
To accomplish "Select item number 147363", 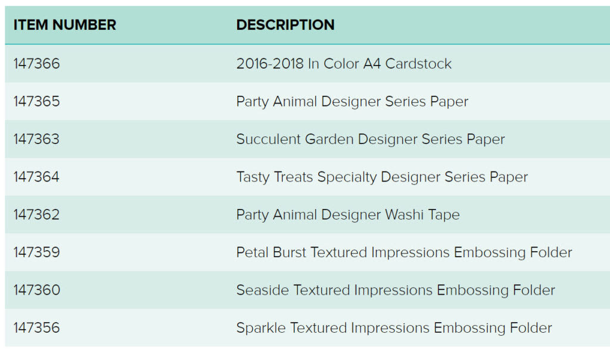I will [36, 139].
